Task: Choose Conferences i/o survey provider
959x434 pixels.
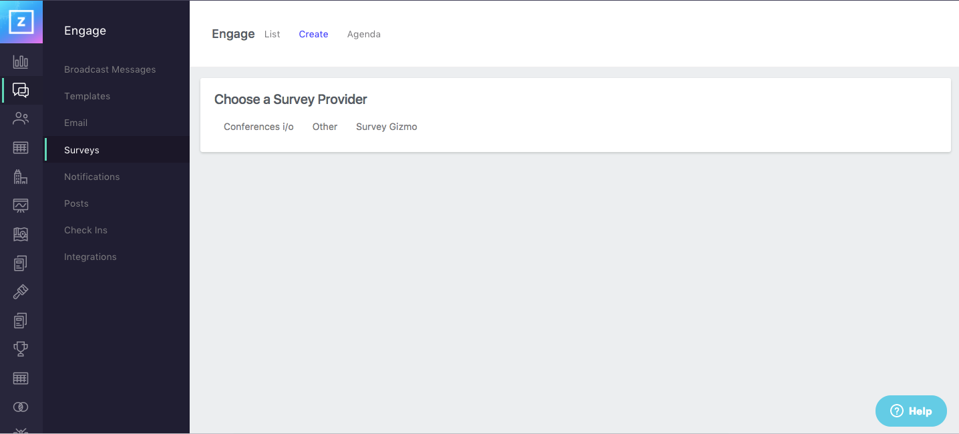Action: [258, 127]
